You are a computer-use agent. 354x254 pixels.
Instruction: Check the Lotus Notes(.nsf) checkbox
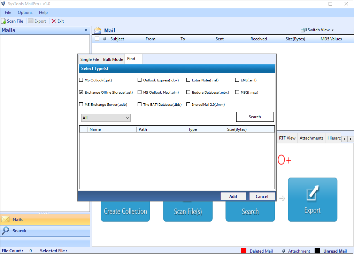[x=188, y=80]
